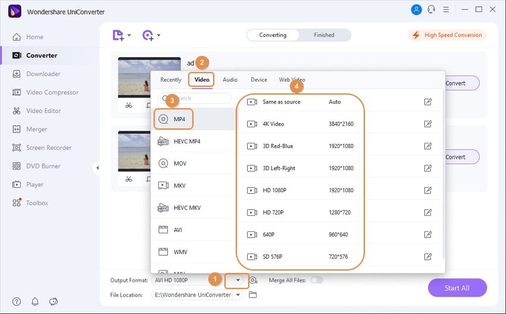Image resolution: width=506 pixels, height=314 pixels.
Task: Edit the 3D Red-Blue preset
Action: (427, 146)
